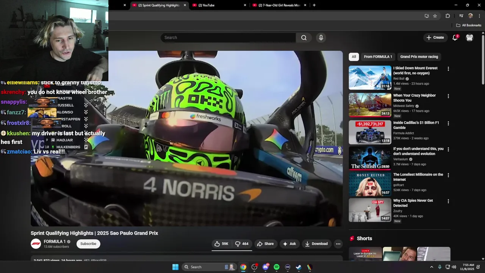
Task: Click the Ask button
Action: pyautogui.click(x=289, y=244)
